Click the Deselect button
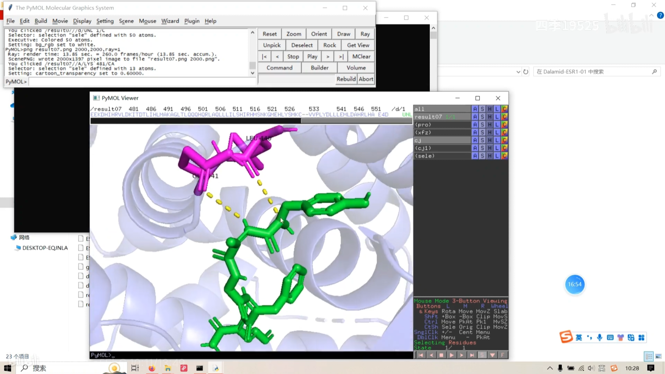This screenshot has height=374, width=665. (x=302, y=45)
